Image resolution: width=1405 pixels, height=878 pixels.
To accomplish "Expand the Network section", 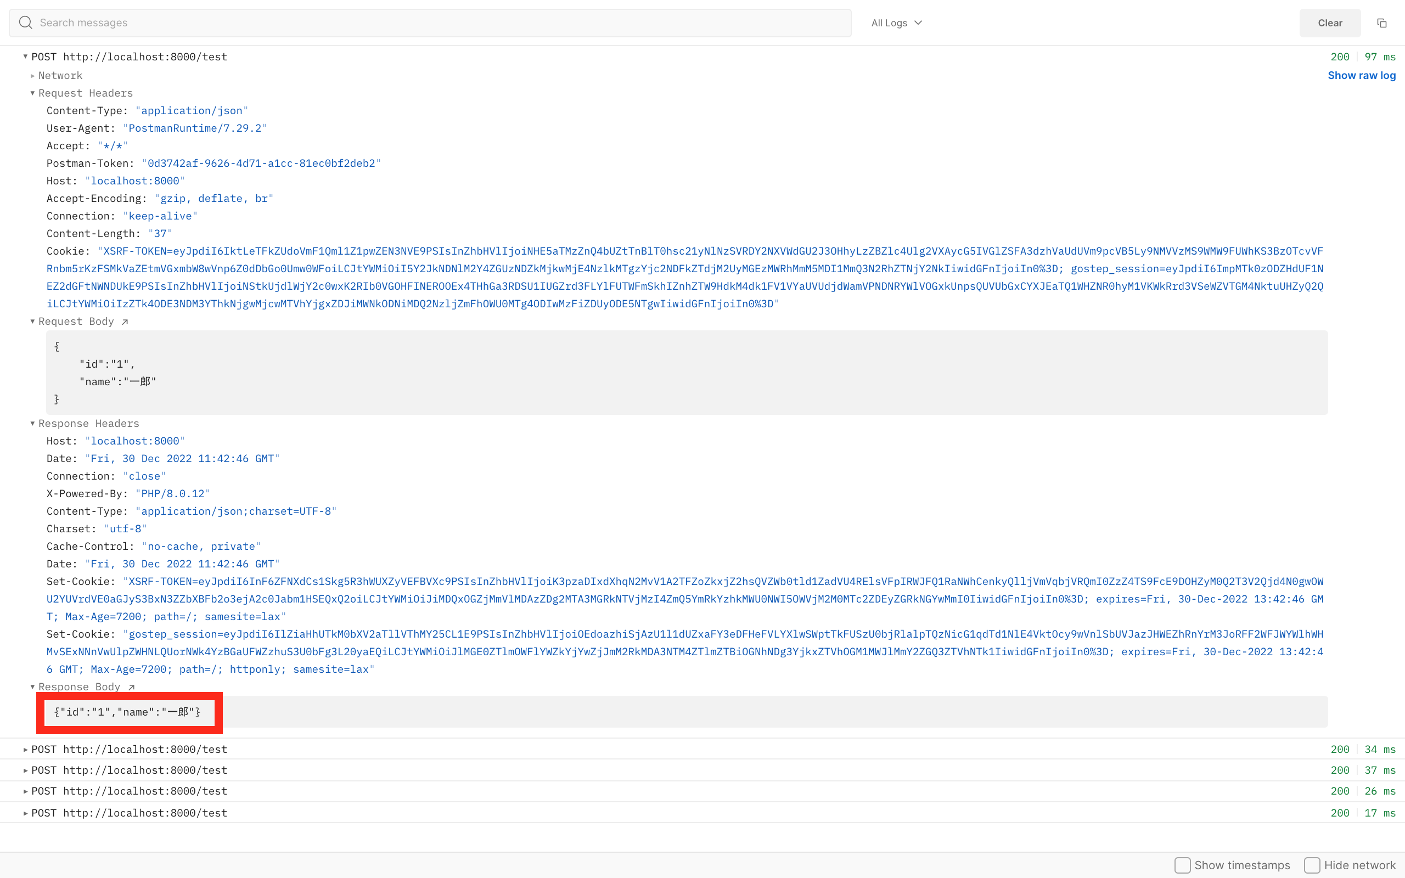I will tap(32, 76).
